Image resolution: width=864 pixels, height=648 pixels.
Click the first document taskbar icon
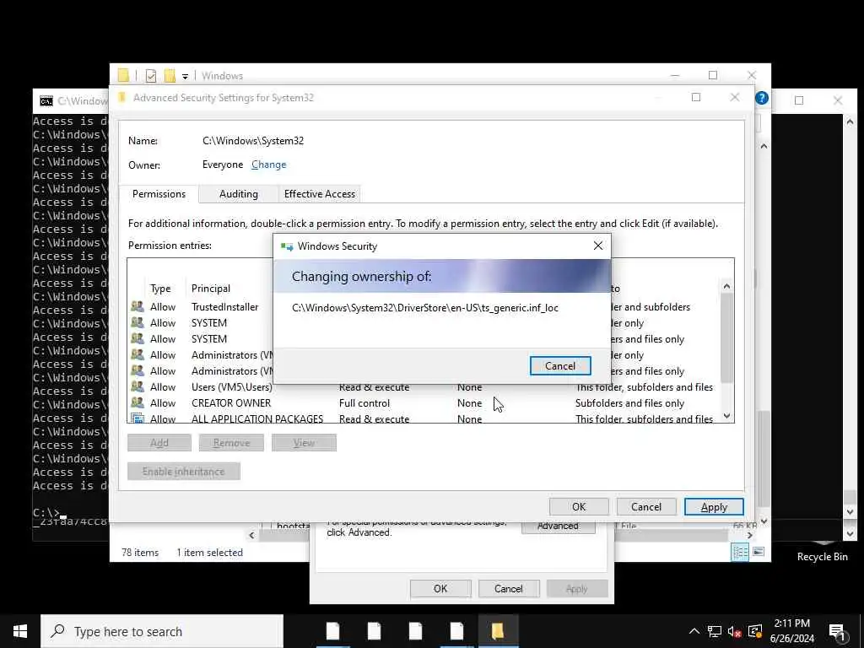click(332, 631)
